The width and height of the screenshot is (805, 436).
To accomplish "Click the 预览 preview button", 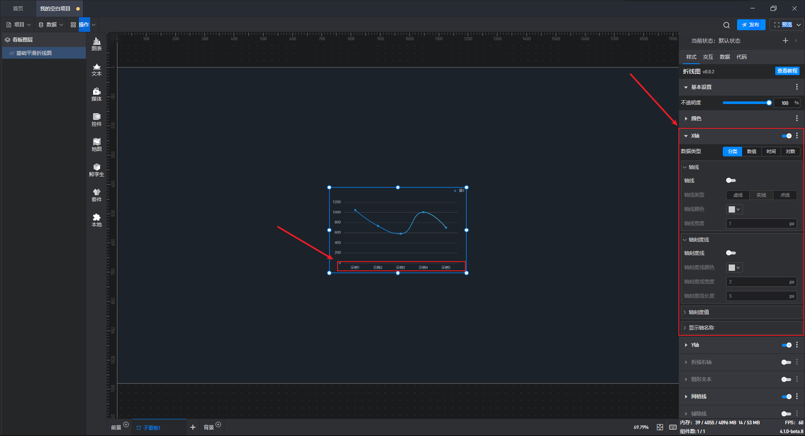I will coord(782,25).
